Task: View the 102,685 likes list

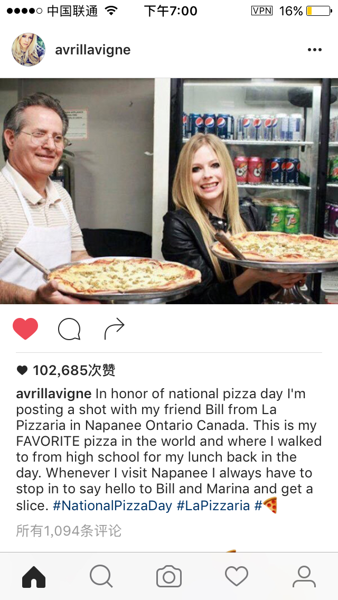Action: [66, 370]
